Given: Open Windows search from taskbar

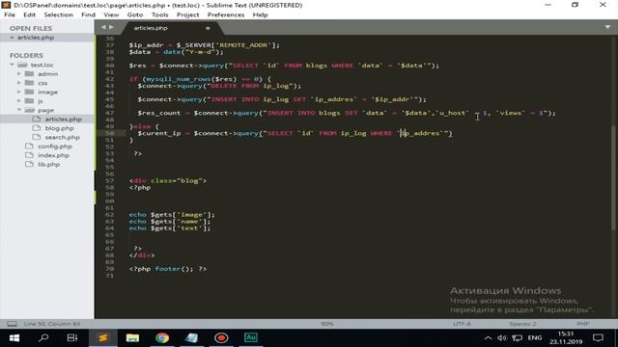Looking at the screenshot, I should 43,337.
